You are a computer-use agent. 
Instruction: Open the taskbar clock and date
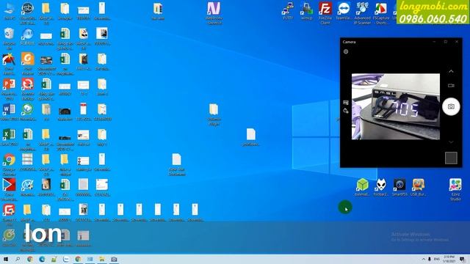pos(449,259)
